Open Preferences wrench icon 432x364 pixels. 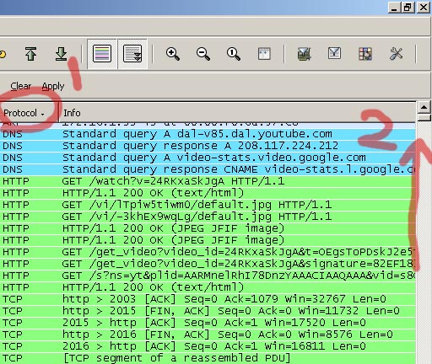tap(396, 54)
